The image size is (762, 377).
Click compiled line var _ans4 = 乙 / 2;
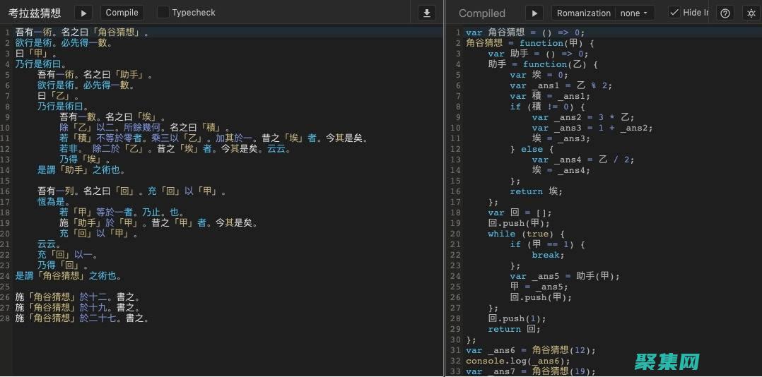(x=583, y=160)
